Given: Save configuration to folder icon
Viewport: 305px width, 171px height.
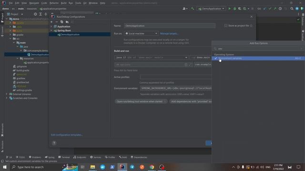Looking at the screenshot, I should click(67, 22).
